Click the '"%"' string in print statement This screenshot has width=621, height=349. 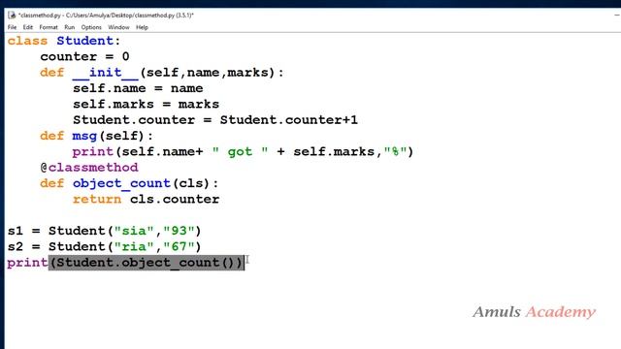[395, 151]
